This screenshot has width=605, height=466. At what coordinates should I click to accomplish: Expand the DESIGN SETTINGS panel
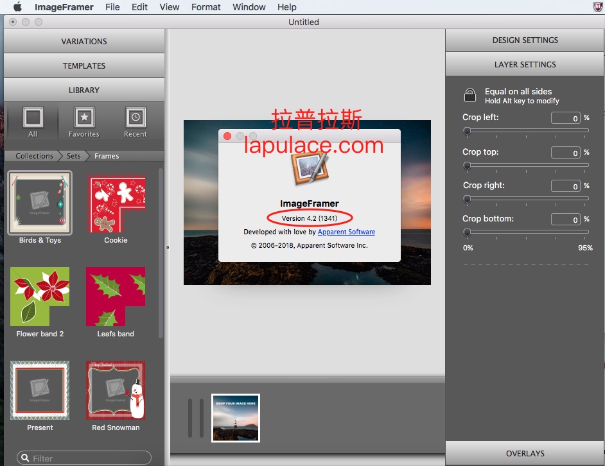coord(525,40)
